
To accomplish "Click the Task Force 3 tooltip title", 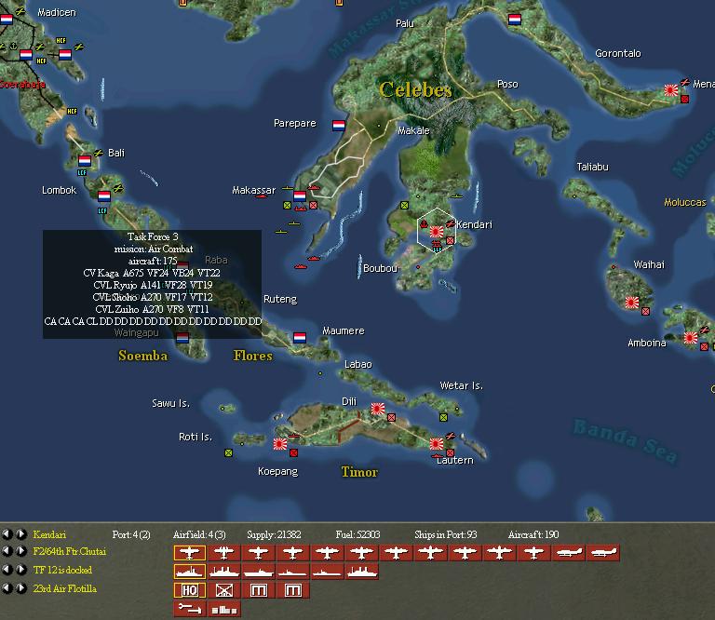I will [153, 236].
